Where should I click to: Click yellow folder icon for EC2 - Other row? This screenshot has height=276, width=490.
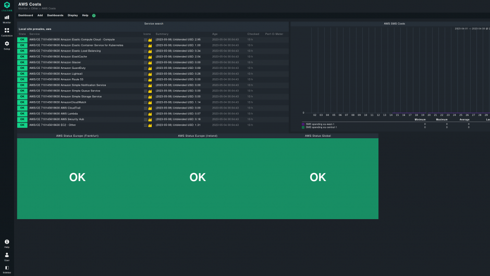click(150, 125)
